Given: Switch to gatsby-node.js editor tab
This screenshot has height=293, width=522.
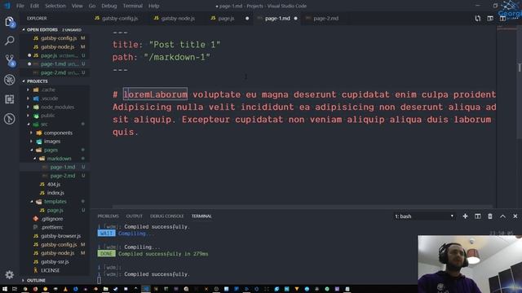Looking at the screenshot, I should (175, 18).
